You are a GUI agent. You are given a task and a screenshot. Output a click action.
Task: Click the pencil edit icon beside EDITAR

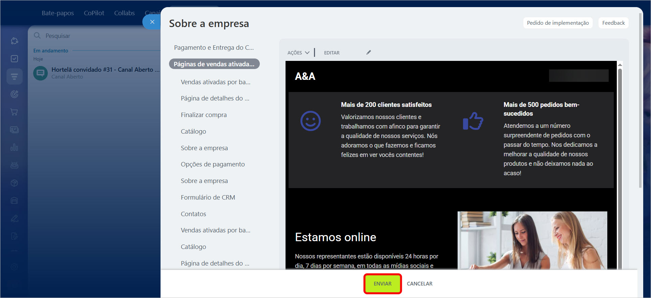point(369,52)
